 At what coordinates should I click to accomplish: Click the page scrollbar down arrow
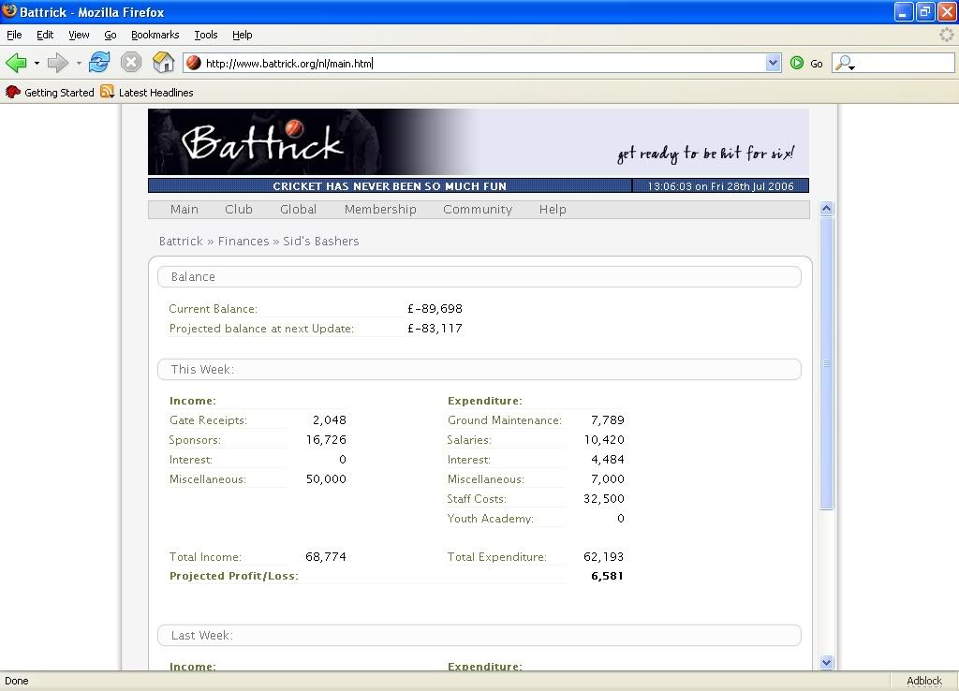click(826, 662)
